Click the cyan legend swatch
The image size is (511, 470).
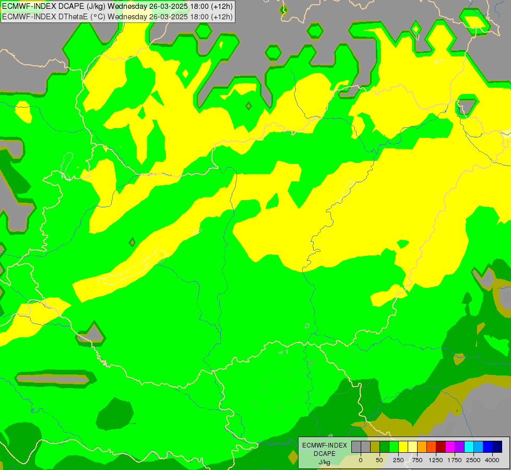469,447
